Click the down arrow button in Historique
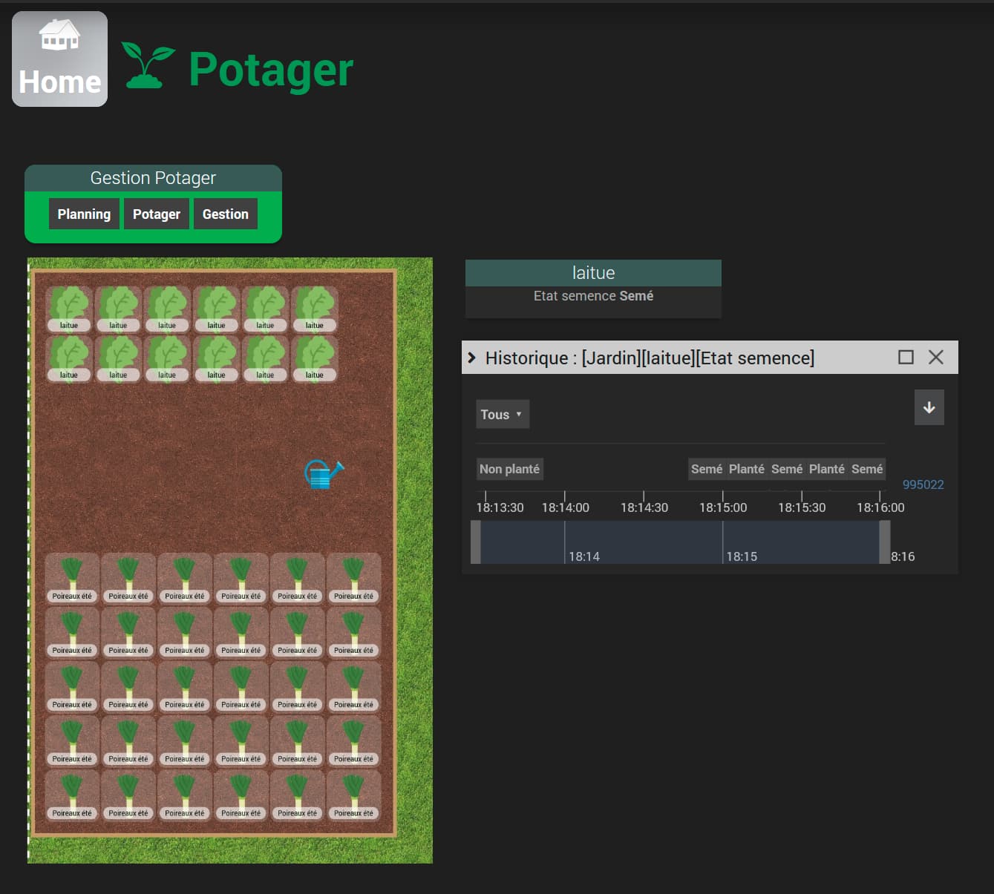 pyautogui.click(x=929, y=407)
